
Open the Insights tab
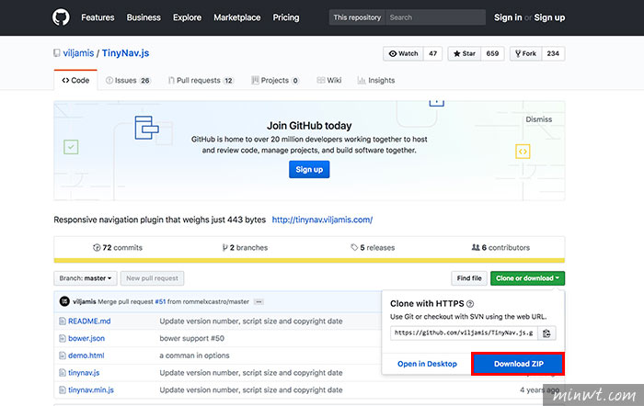376,81
